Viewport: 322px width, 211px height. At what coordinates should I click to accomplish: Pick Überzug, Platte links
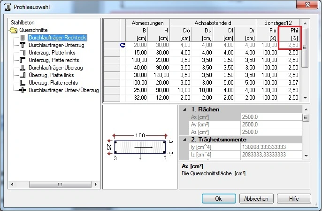click(x=51, y=75)
